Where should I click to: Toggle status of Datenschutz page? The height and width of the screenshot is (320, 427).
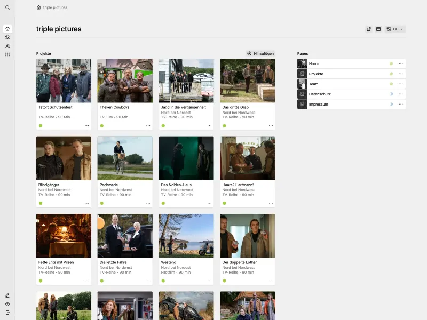[391, 94]
